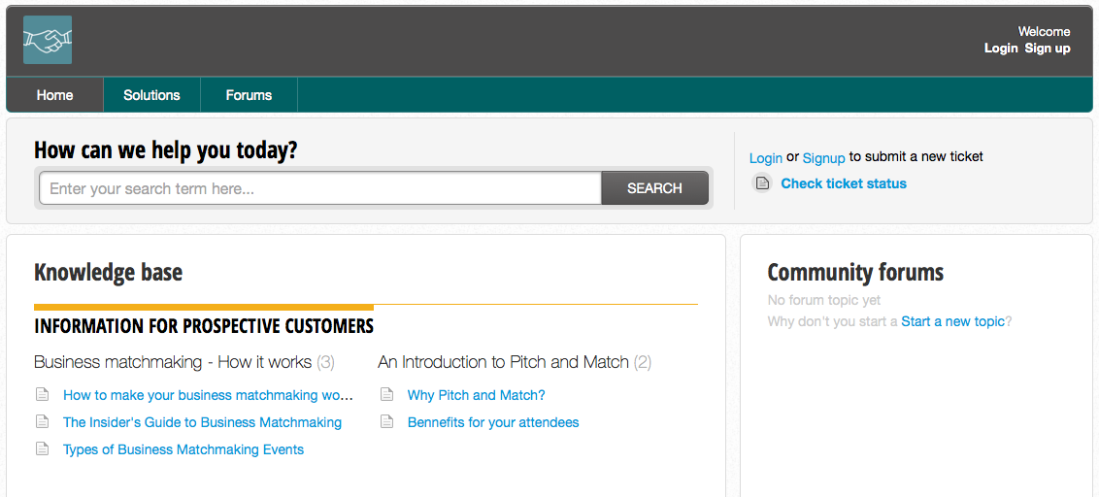The width and height of the screenshot is (1099, 497).
Task: Click Information for Prospective Customers category heading
Action: point(203,326)
